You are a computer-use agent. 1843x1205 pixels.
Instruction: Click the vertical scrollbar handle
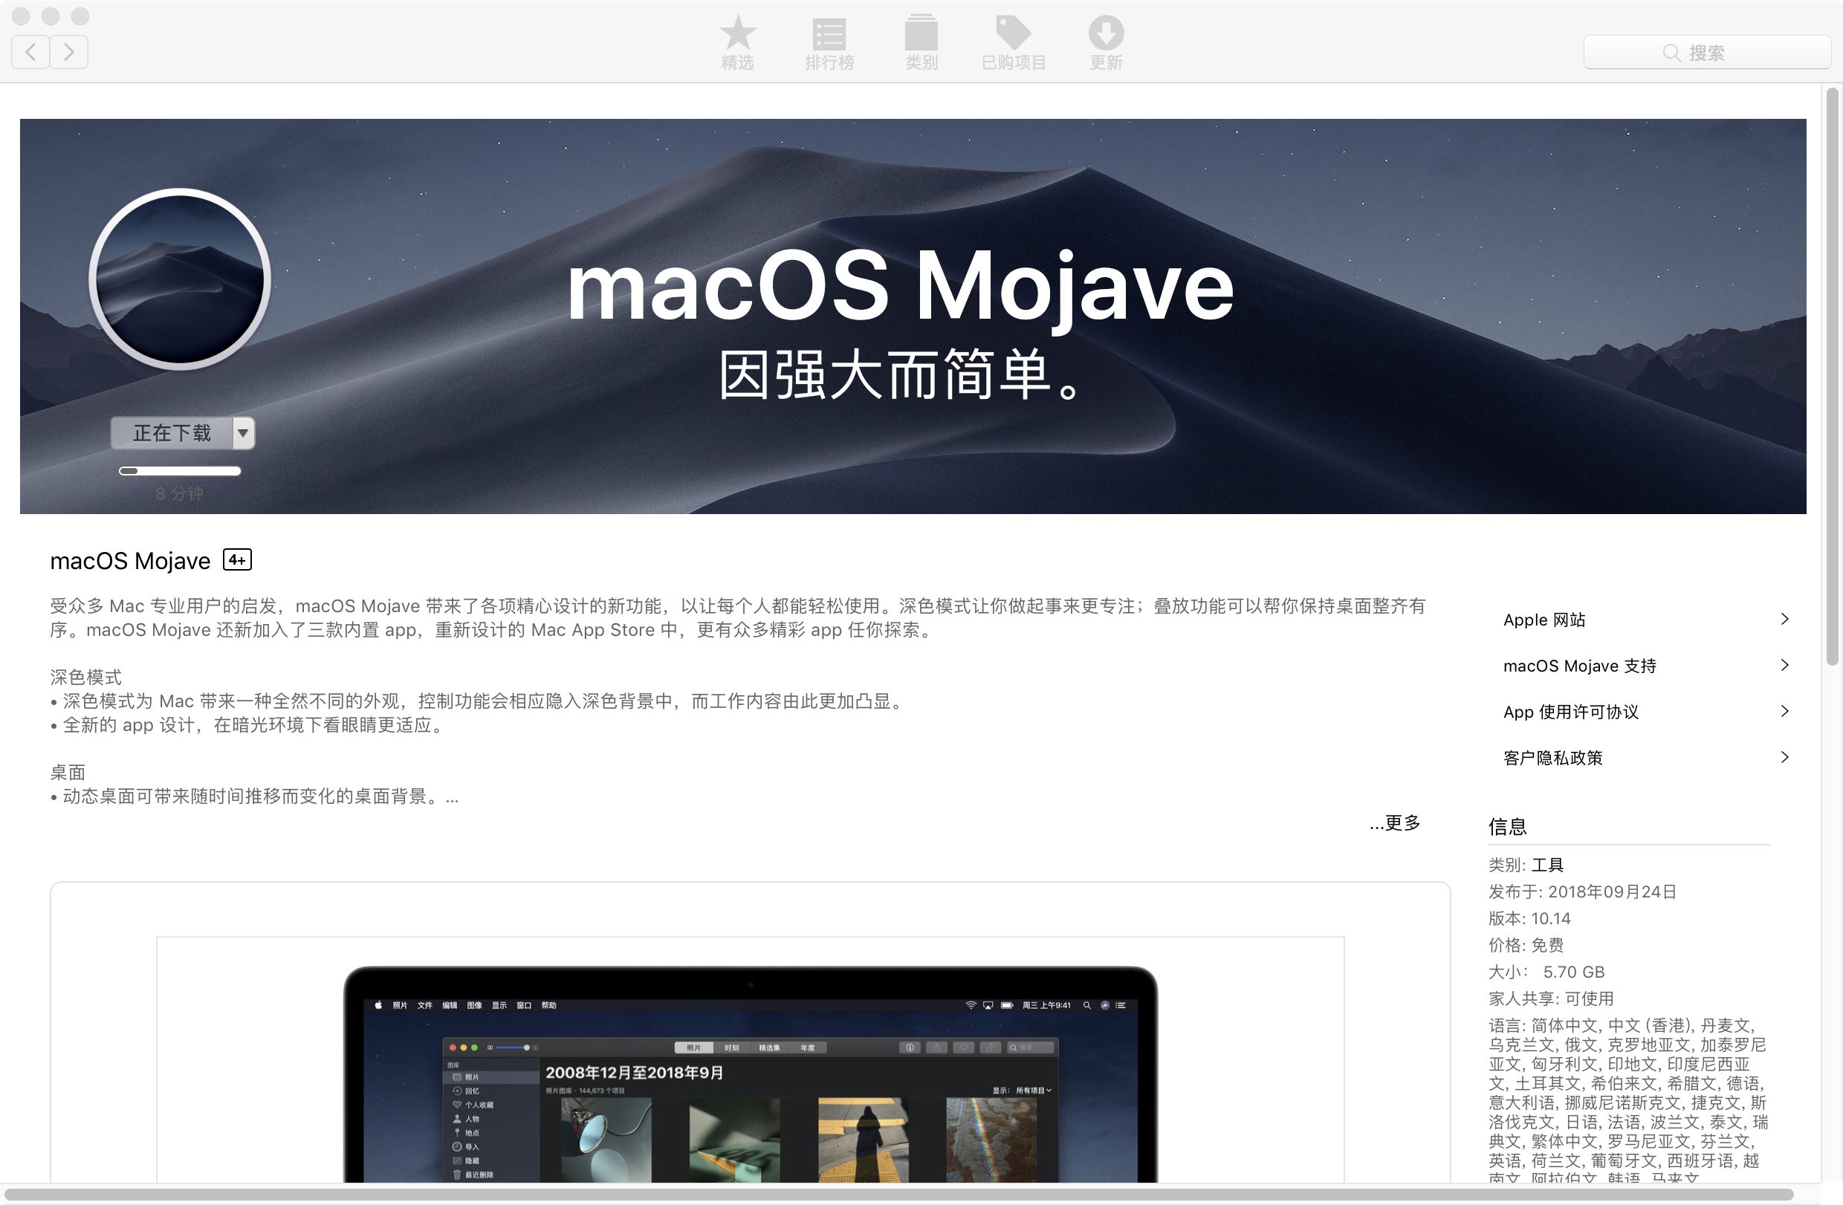click(1831, 377)
